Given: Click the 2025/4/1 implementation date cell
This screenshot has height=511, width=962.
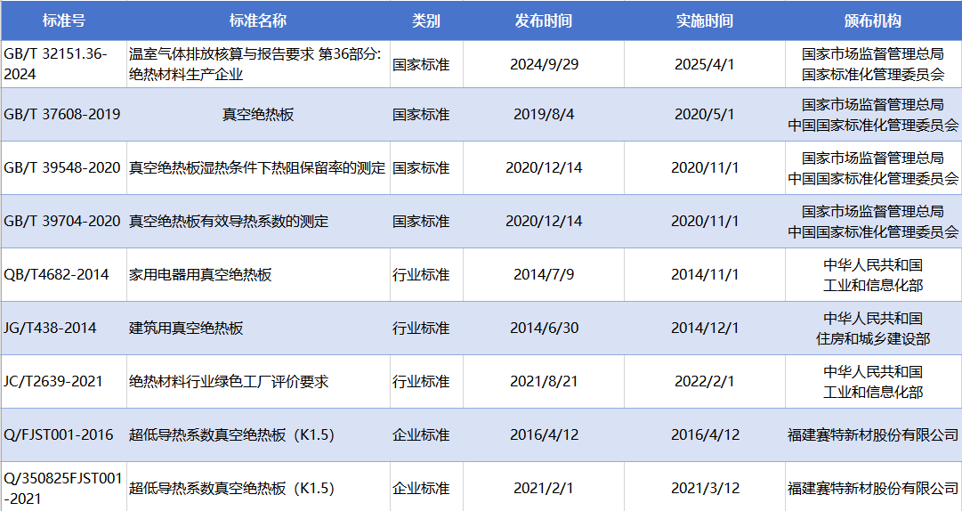Looking at the screenshot, I should [705, 65].
